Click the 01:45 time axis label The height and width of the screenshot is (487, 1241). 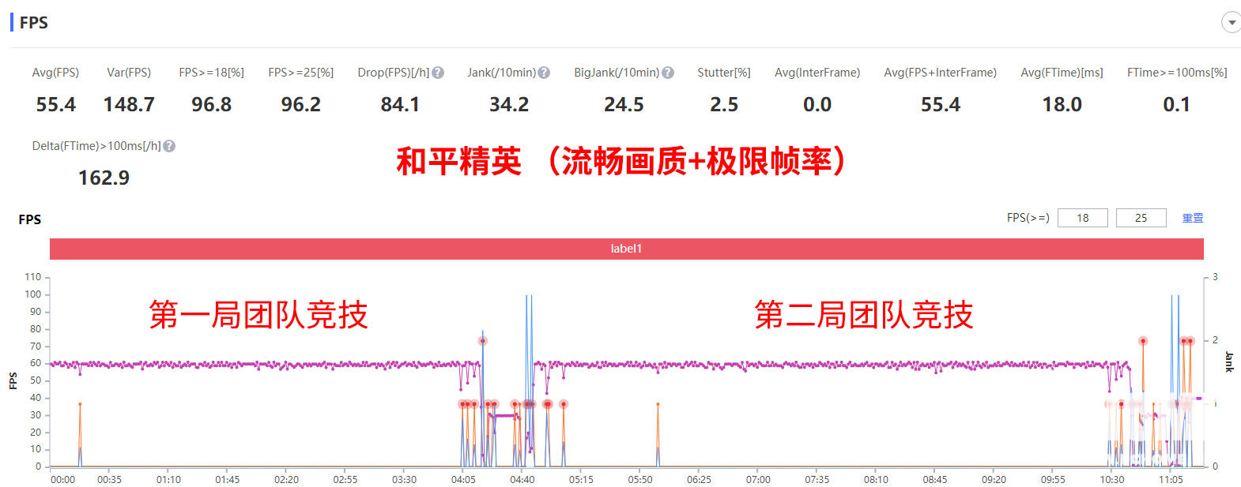pos(228,479)
